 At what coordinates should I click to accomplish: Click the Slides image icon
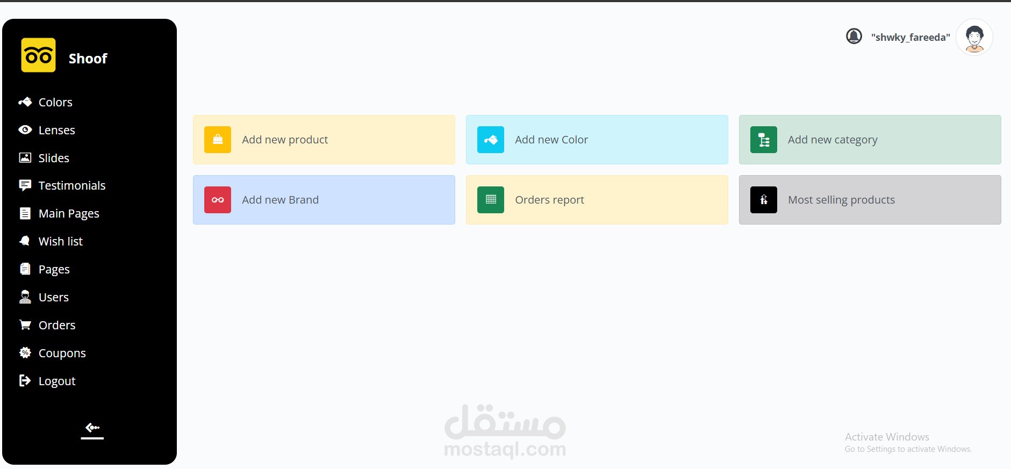tap(25, 158)
